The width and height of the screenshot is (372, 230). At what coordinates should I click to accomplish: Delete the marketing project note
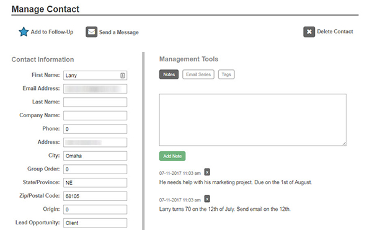point(207,172)
